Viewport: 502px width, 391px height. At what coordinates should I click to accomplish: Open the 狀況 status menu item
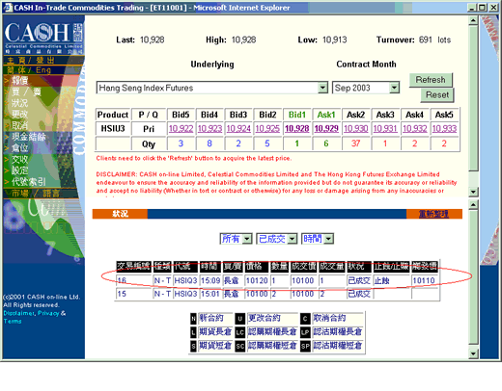click(20, 103)
